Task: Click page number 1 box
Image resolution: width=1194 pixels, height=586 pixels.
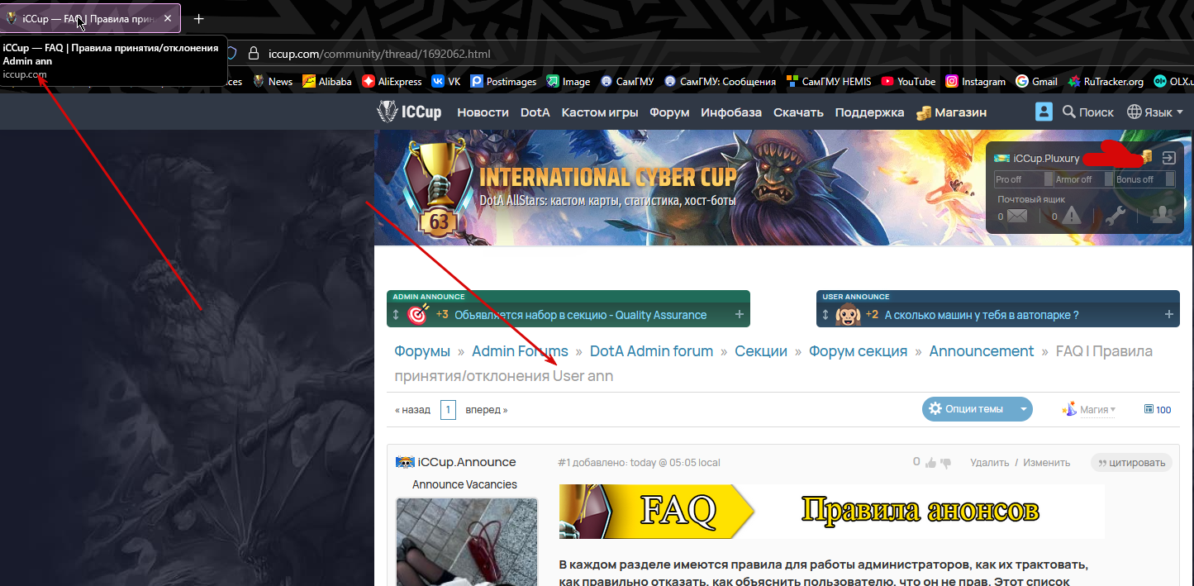Action: [x=448, y=409]
